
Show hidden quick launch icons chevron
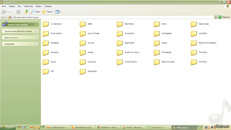click(43, 126)
